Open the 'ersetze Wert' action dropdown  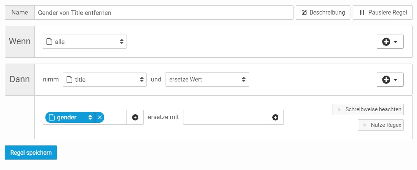(207, 80)
